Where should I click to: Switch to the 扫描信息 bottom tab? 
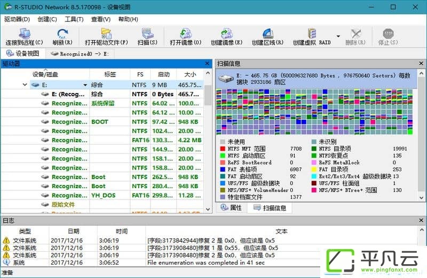click(x=270, y=208)
